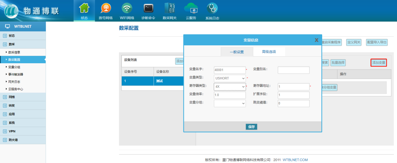Viewport: 397px width, 163px height.
Task: Switch to the 高级选项 tab
Action: click(269, 52)
